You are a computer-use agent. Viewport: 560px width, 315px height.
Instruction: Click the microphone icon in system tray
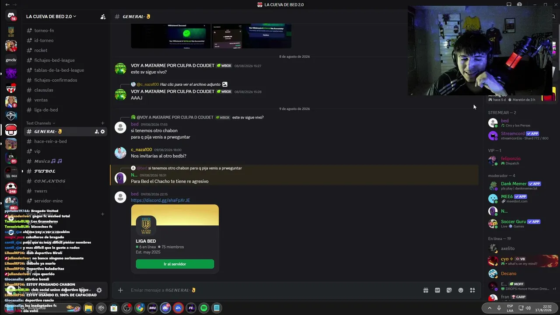[499, 308]
